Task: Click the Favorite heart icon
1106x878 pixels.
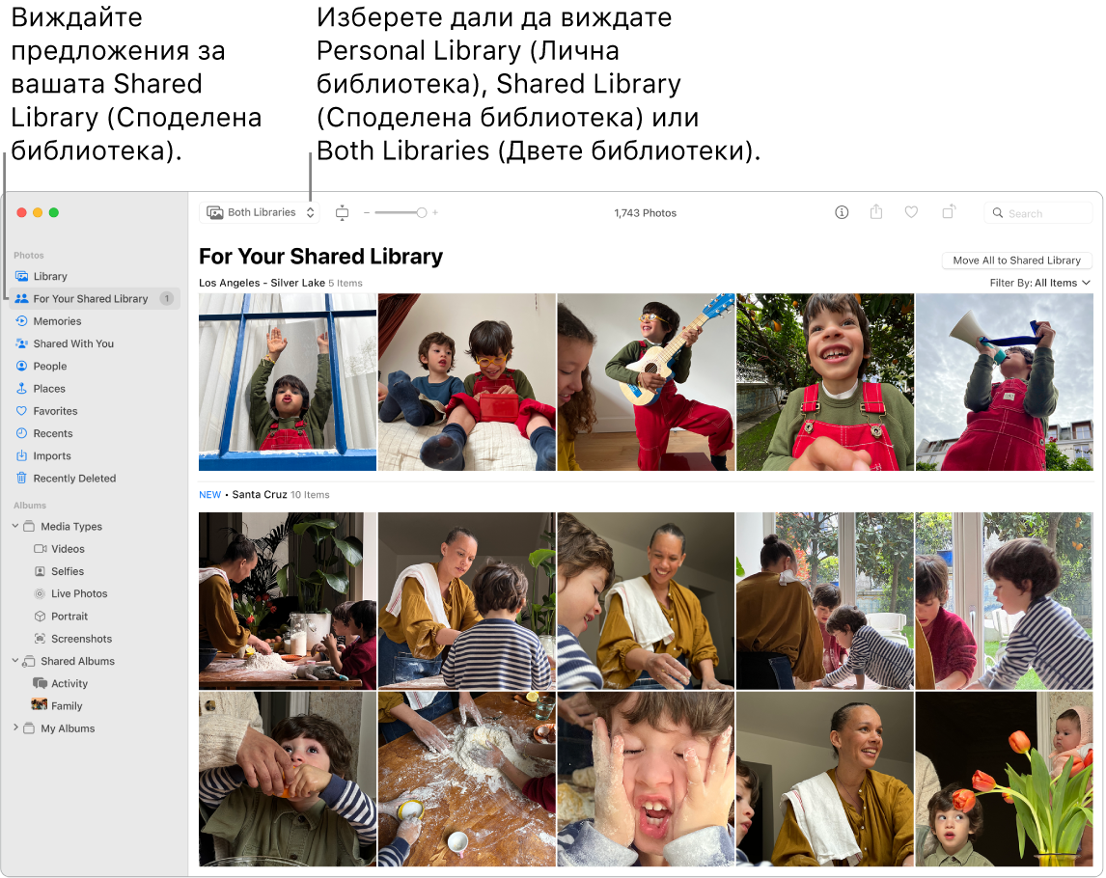Action: [911, 212]
